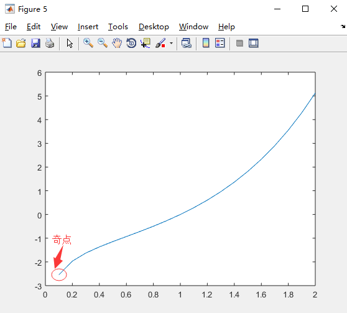Open a file with the folder icon
347x313 pixels.
coord(21,43)
